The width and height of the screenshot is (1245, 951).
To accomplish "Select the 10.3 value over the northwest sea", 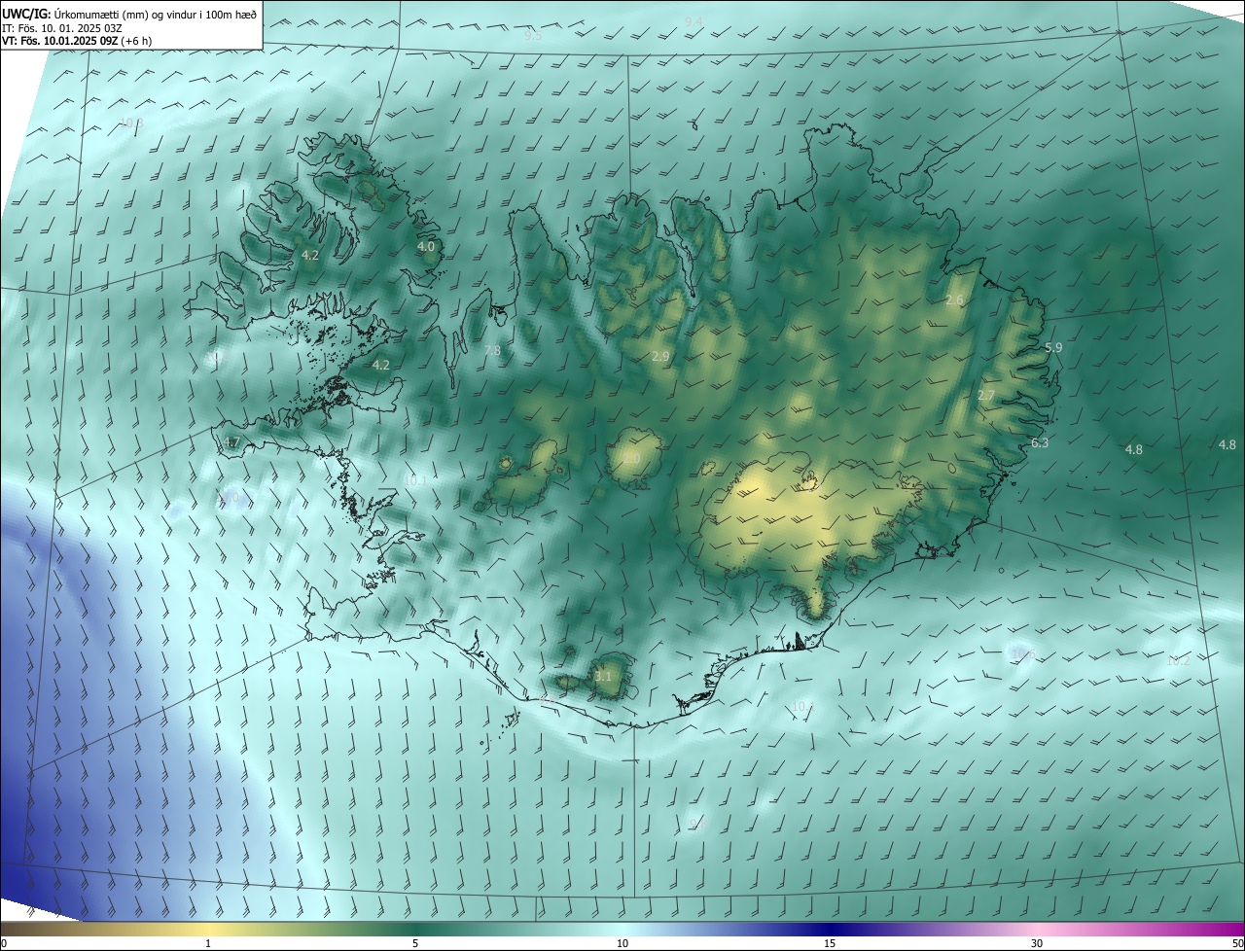I will 130,123.
